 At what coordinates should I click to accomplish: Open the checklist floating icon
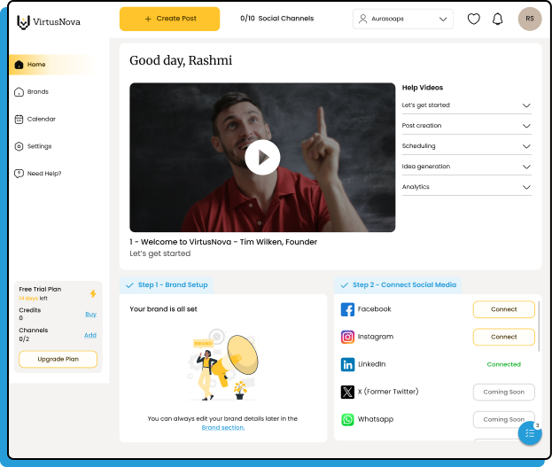(x=530, y=432)
